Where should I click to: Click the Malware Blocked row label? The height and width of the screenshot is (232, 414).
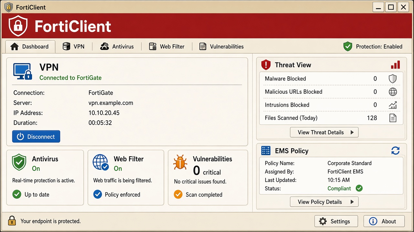click(x=285, y=79)
